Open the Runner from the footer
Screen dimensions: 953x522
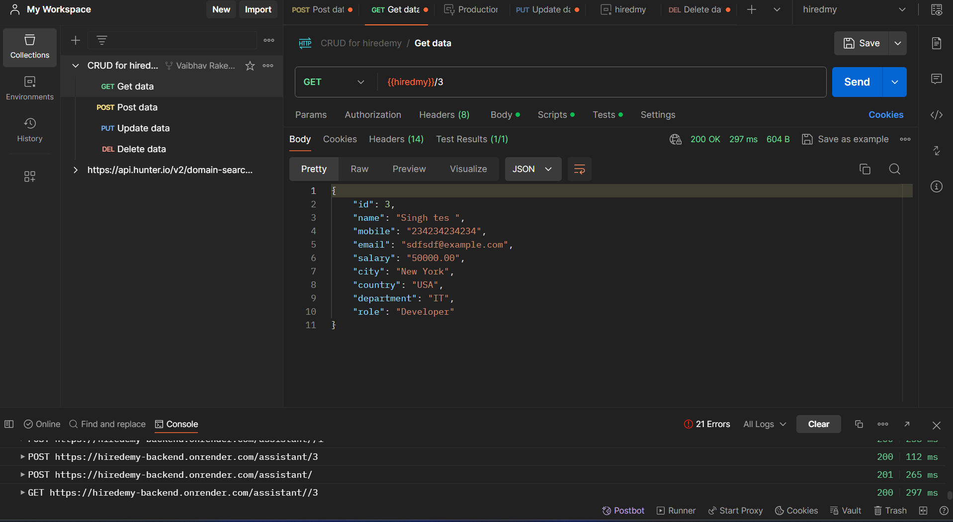[676, 511]
